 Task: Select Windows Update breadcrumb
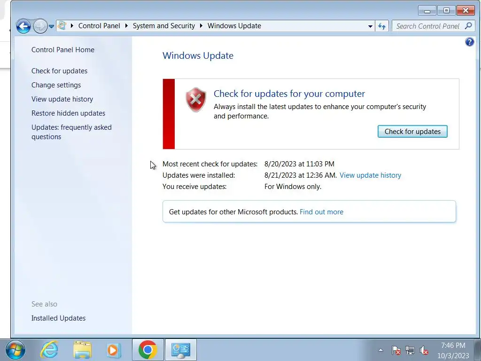pyautogui.click(x=234, y=26)
